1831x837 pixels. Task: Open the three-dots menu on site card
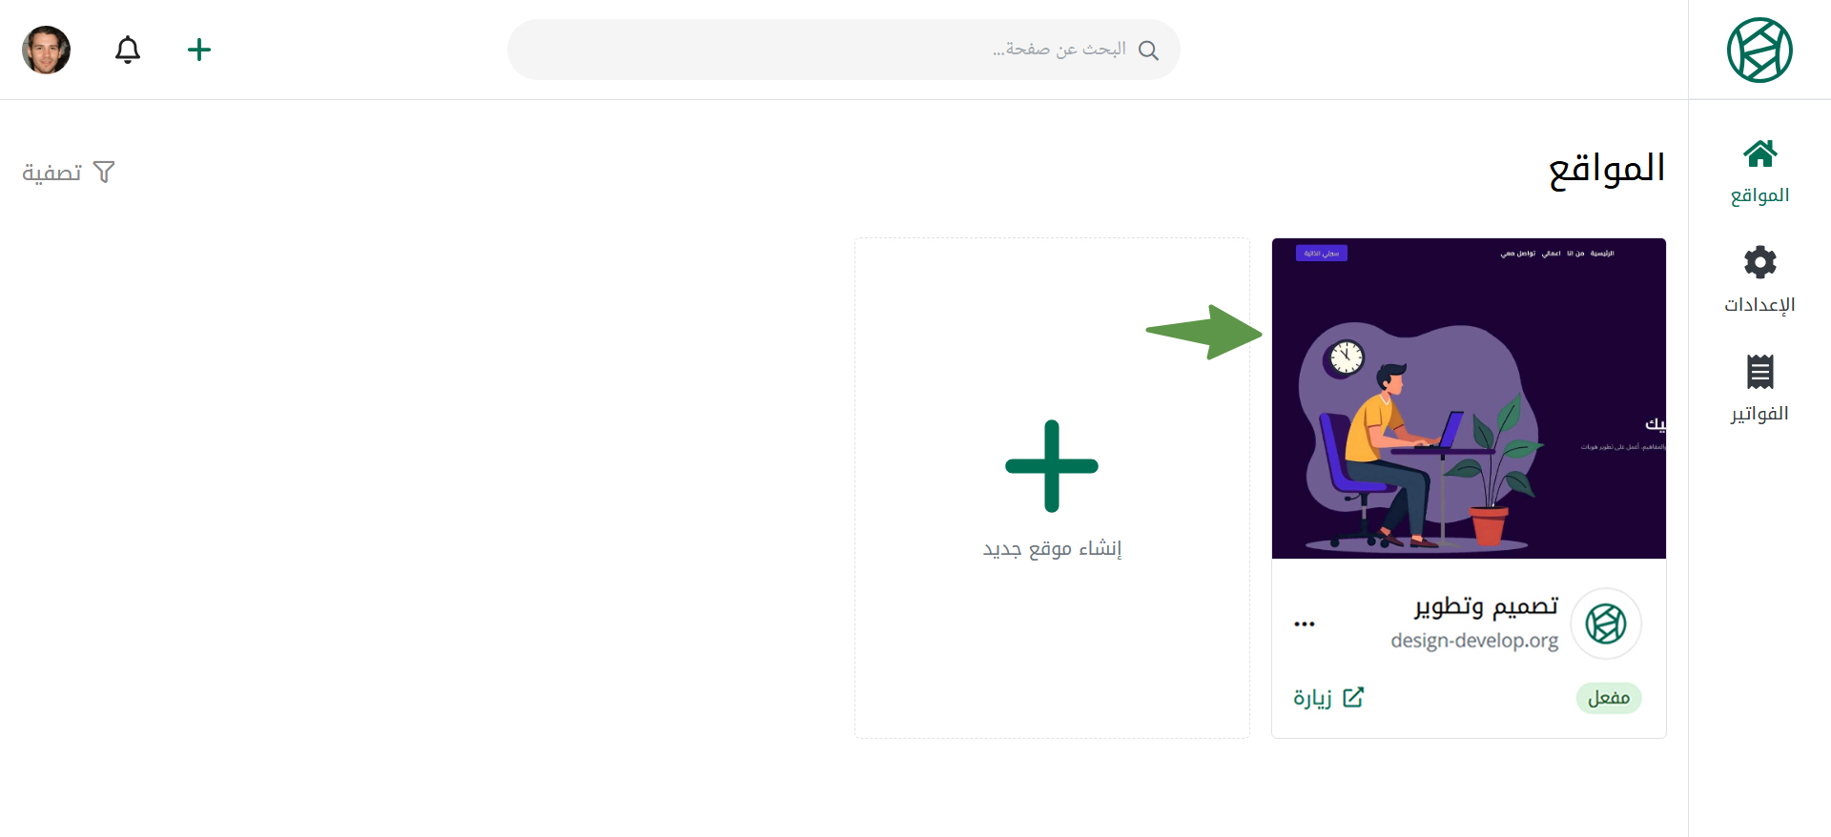point(1305,623)
